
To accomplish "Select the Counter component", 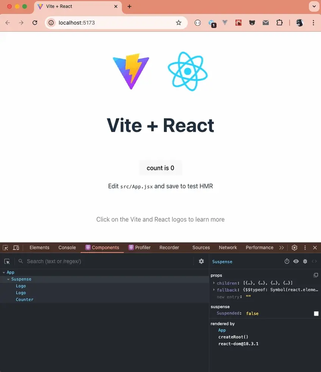I will pyautogui.click(x=25, y=299).
